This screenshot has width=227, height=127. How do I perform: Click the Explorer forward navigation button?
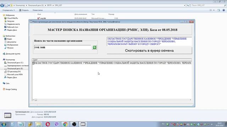(6, 6)
